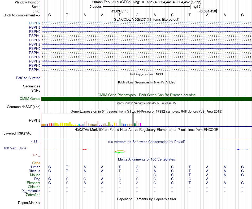The height and width of the screenshot is (209, 252).
Task: Click the light green GTEx expression bar
Action: point(120,122)
